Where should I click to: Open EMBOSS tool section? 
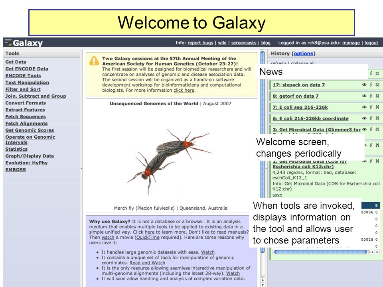click(16, 170)
